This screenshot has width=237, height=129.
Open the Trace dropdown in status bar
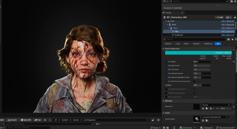click(155, 128)
